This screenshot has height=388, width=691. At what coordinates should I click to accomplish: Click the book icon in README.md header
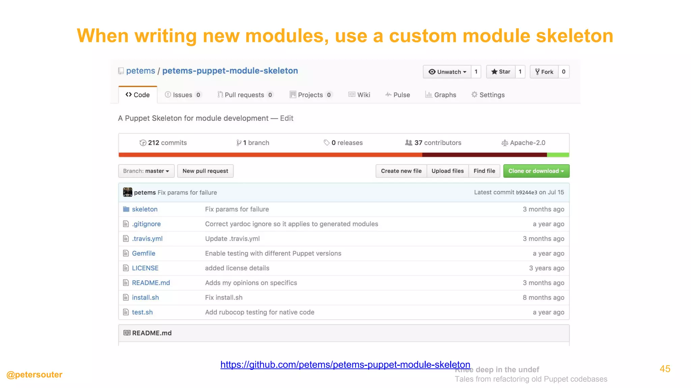(x=127, y=333)
